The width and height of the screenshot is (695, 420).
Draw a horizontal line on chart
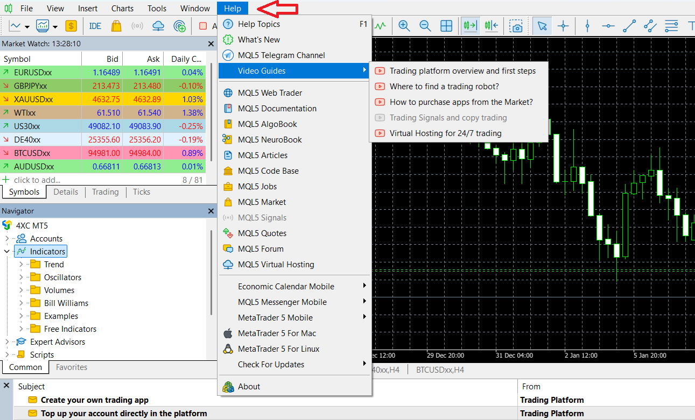click(608, 26)
